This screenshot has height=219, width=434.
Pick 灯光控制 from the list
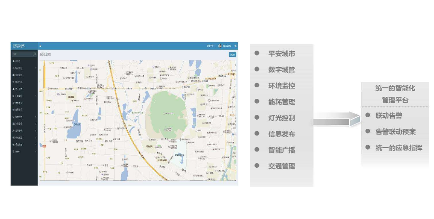click(281, 118)
